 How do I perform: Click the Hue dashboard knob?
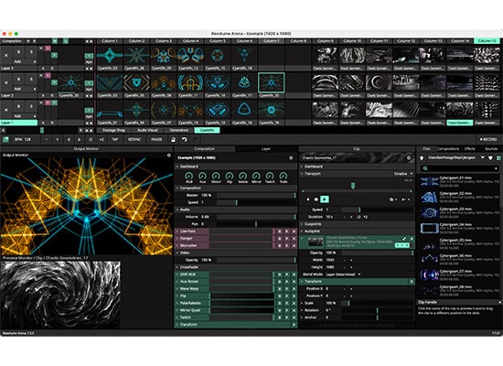tap(202, 176)
